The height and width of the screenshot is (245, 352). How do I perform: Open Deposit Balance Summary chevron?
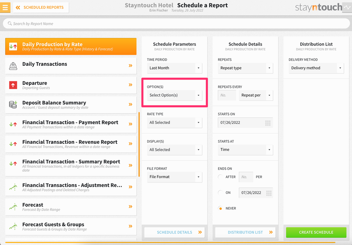coord(130,104)
